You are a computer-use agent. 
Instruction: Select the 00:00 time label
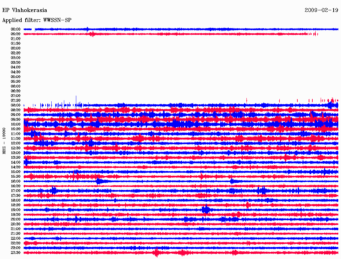[15, 29]
